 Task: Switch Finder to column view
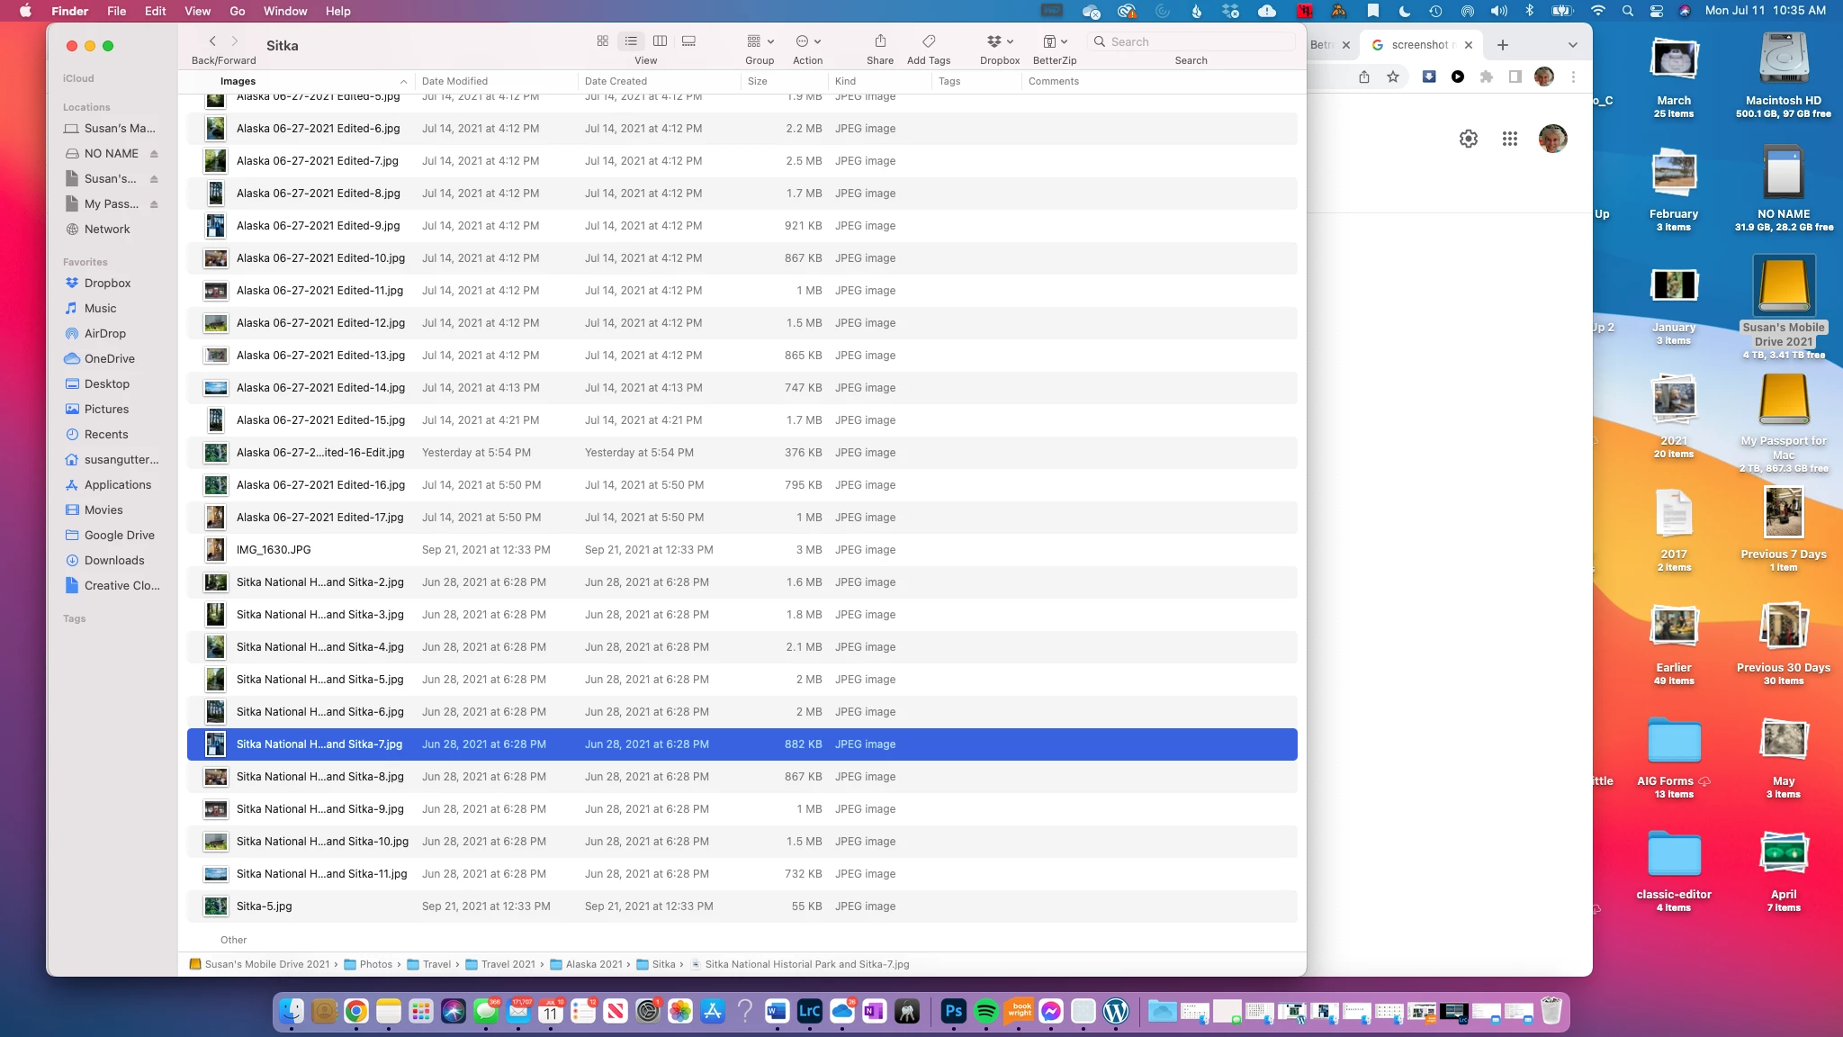click(660, 41)
